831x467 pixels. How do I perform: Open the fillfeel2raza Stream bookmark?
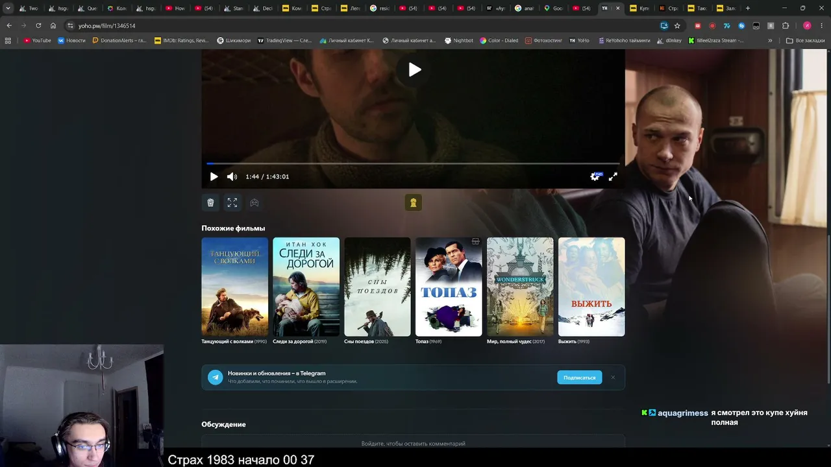(717, 40)
